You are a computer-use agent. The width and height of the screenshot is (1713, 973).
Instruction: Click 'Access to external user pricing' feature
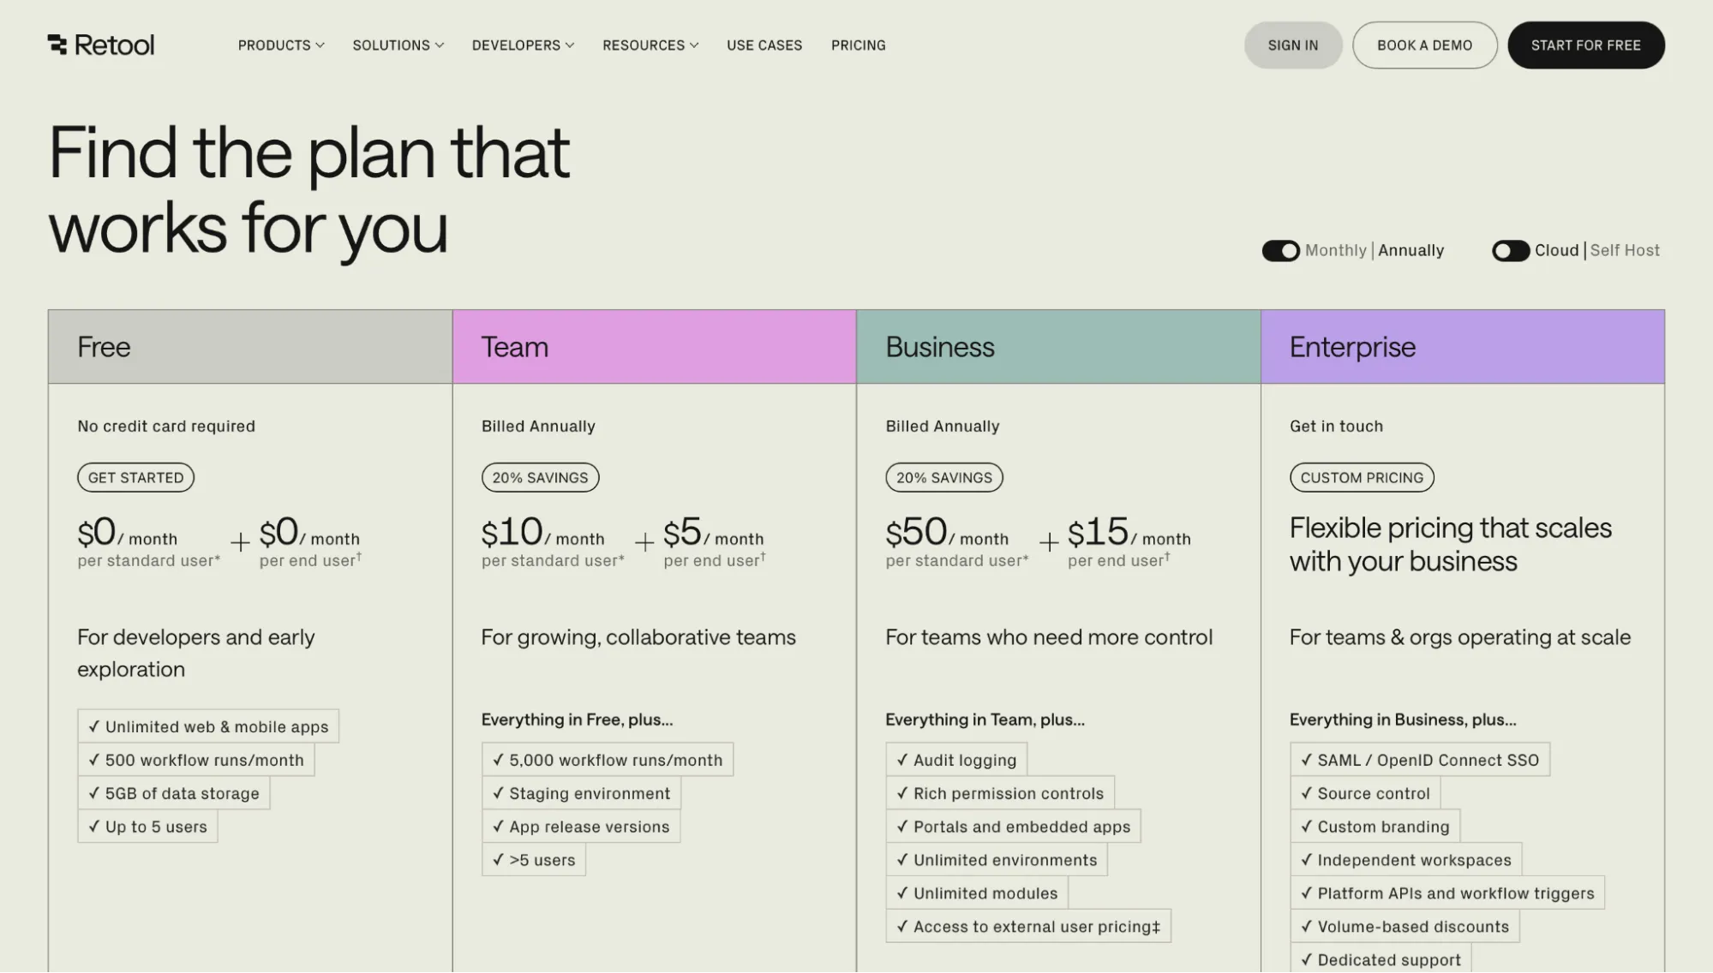1028,927
